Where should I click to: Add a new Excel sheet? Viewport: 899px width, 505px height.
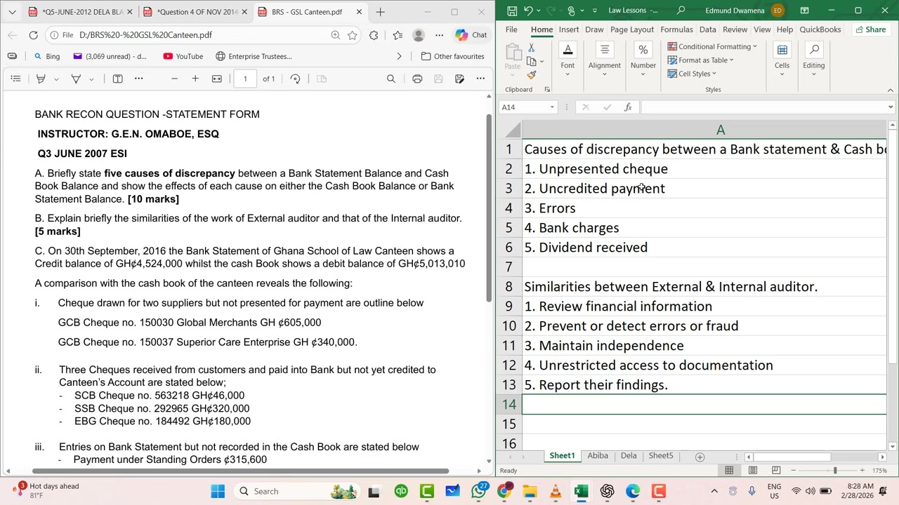tap(700, 457)
